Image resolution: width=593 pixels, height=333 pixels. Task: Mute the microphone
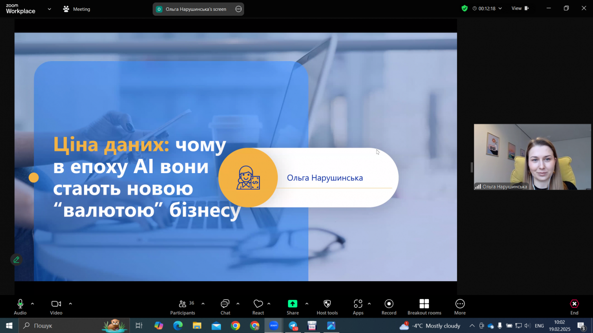pos(20,303)
